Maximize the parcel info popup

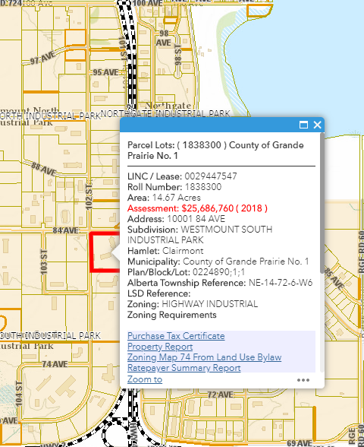click(x=303, y=125)
